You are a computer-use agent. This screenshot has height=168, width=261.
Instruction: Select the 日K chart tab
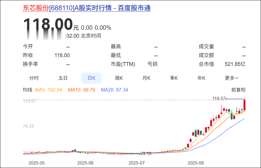[91, 78]
